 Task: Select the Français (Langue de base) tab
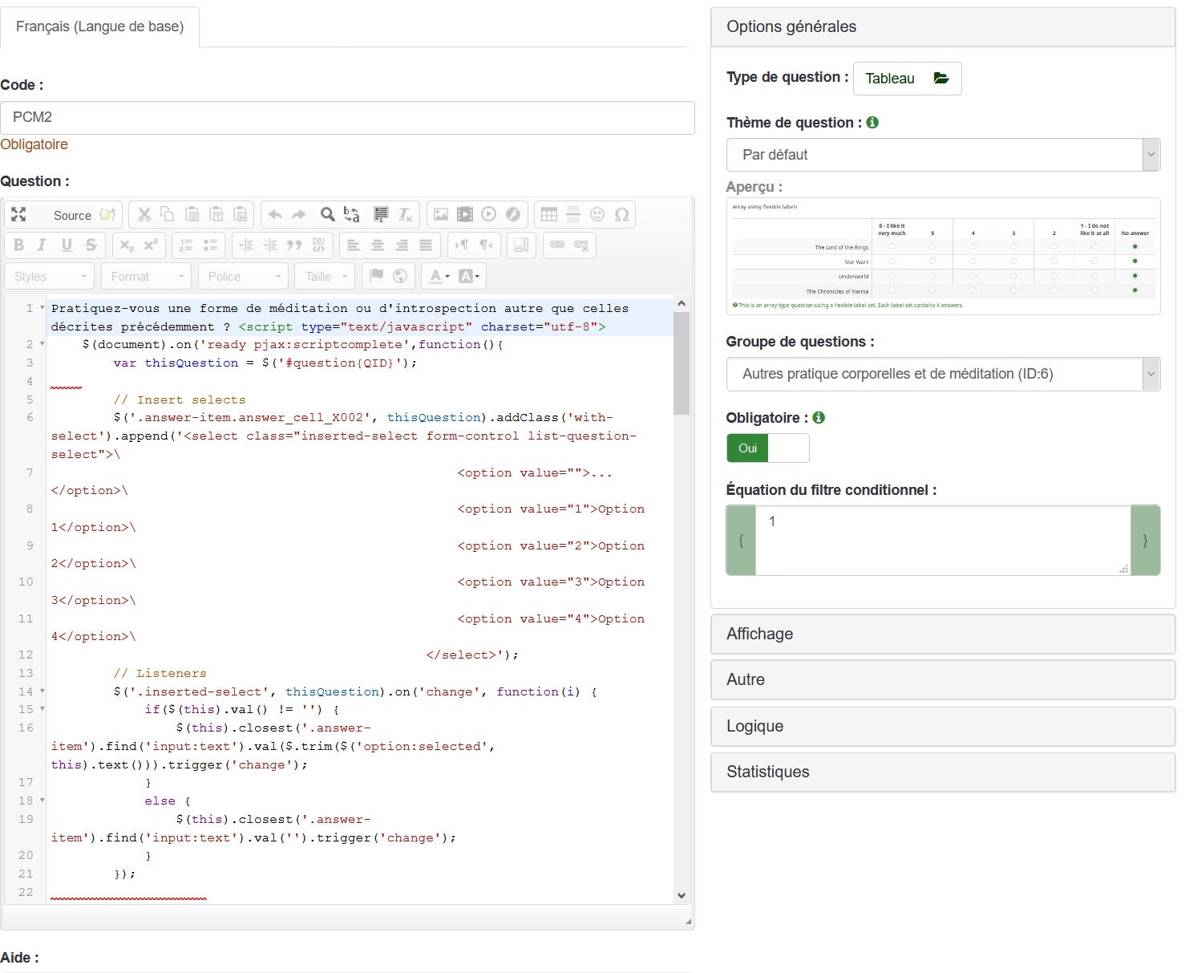click(100, 26)
